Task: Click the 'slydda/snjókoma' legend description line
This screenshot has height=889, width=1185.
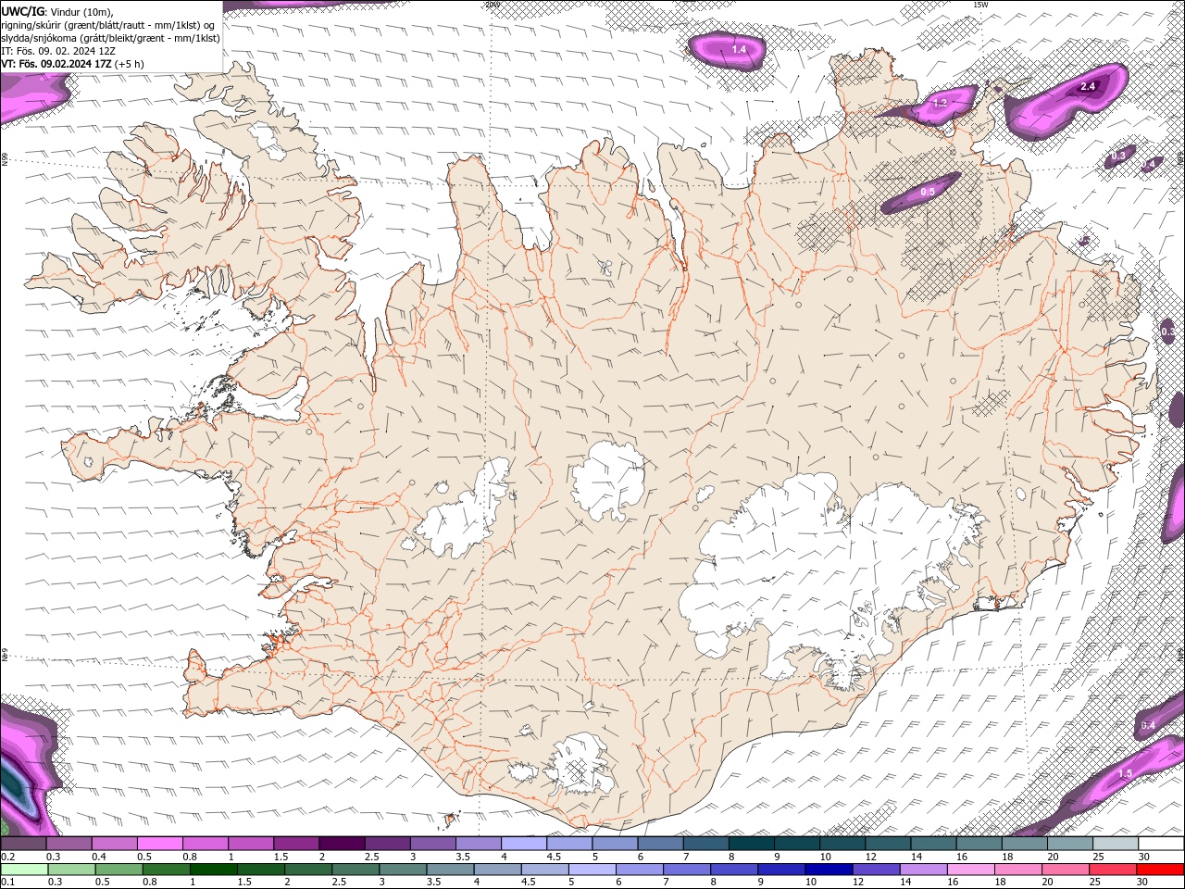Action: click(x=110, y=38)
